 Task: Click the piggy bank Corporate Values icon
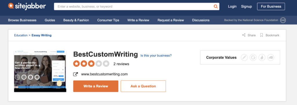point(271,57)
